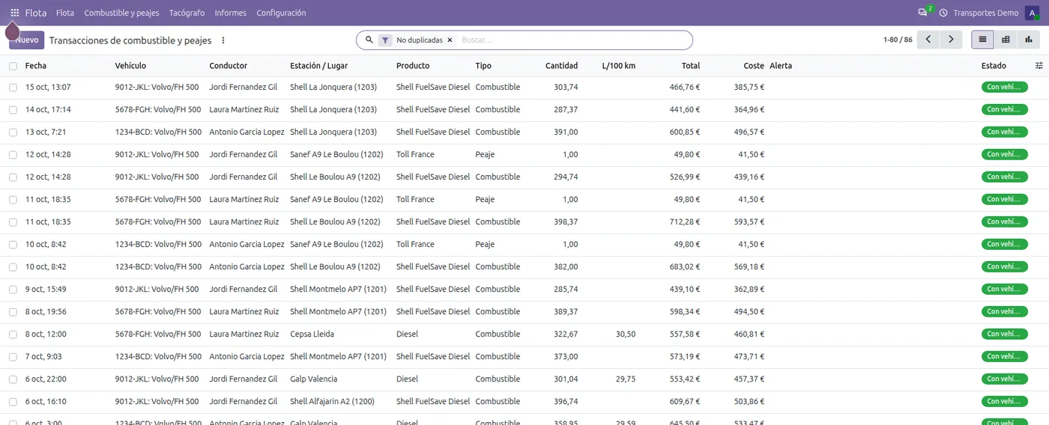Click the Con vehí... status badge in 15 oct, 13:07 row
This screenshot has height=425, width=1049.
pyautogui.click(x=1004, y=88)
